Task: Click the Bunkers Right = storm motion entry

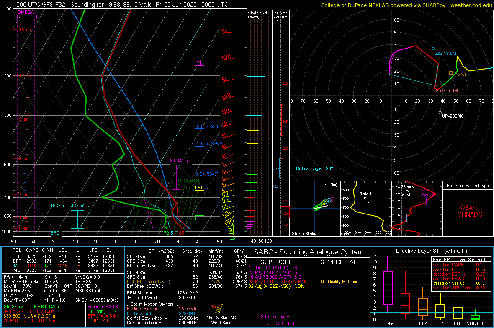Action: point(162,309)
